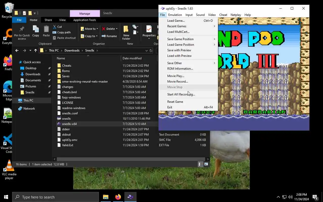
Task: Open Recycle Bin on desktop
Action: click(9, 8)
